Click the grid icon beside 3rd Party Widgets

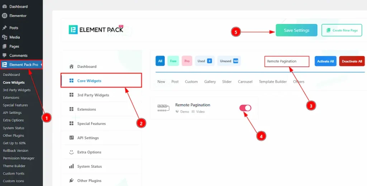coord(71,95)
